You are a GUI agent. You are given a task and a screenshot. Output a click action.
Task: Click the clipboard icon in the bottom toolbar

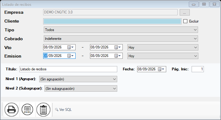[43, 110]
